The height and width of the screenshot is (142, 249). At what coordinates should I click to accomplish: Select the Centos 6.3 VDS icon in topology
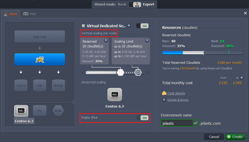tap(21, 110)
